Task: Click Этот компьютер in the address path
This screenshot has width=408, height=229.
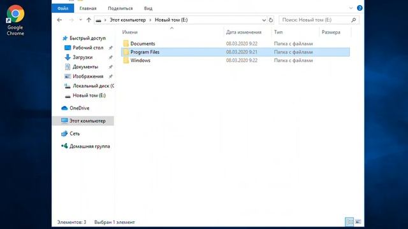Action: tap(127, 20)
